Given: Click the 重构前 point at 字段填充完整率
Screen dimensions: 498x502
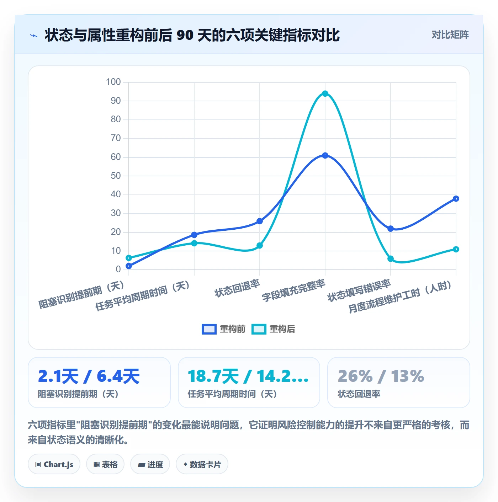Looking at the screenshot, I should point(325,155).
